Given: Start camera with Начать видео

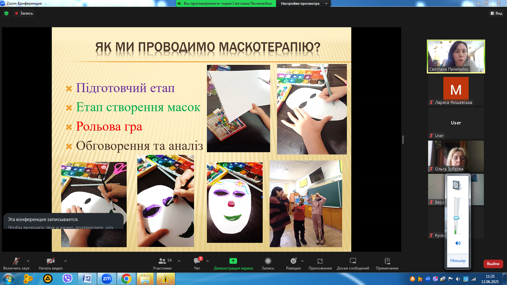Looking at the screenshot, I should (51, 263).
